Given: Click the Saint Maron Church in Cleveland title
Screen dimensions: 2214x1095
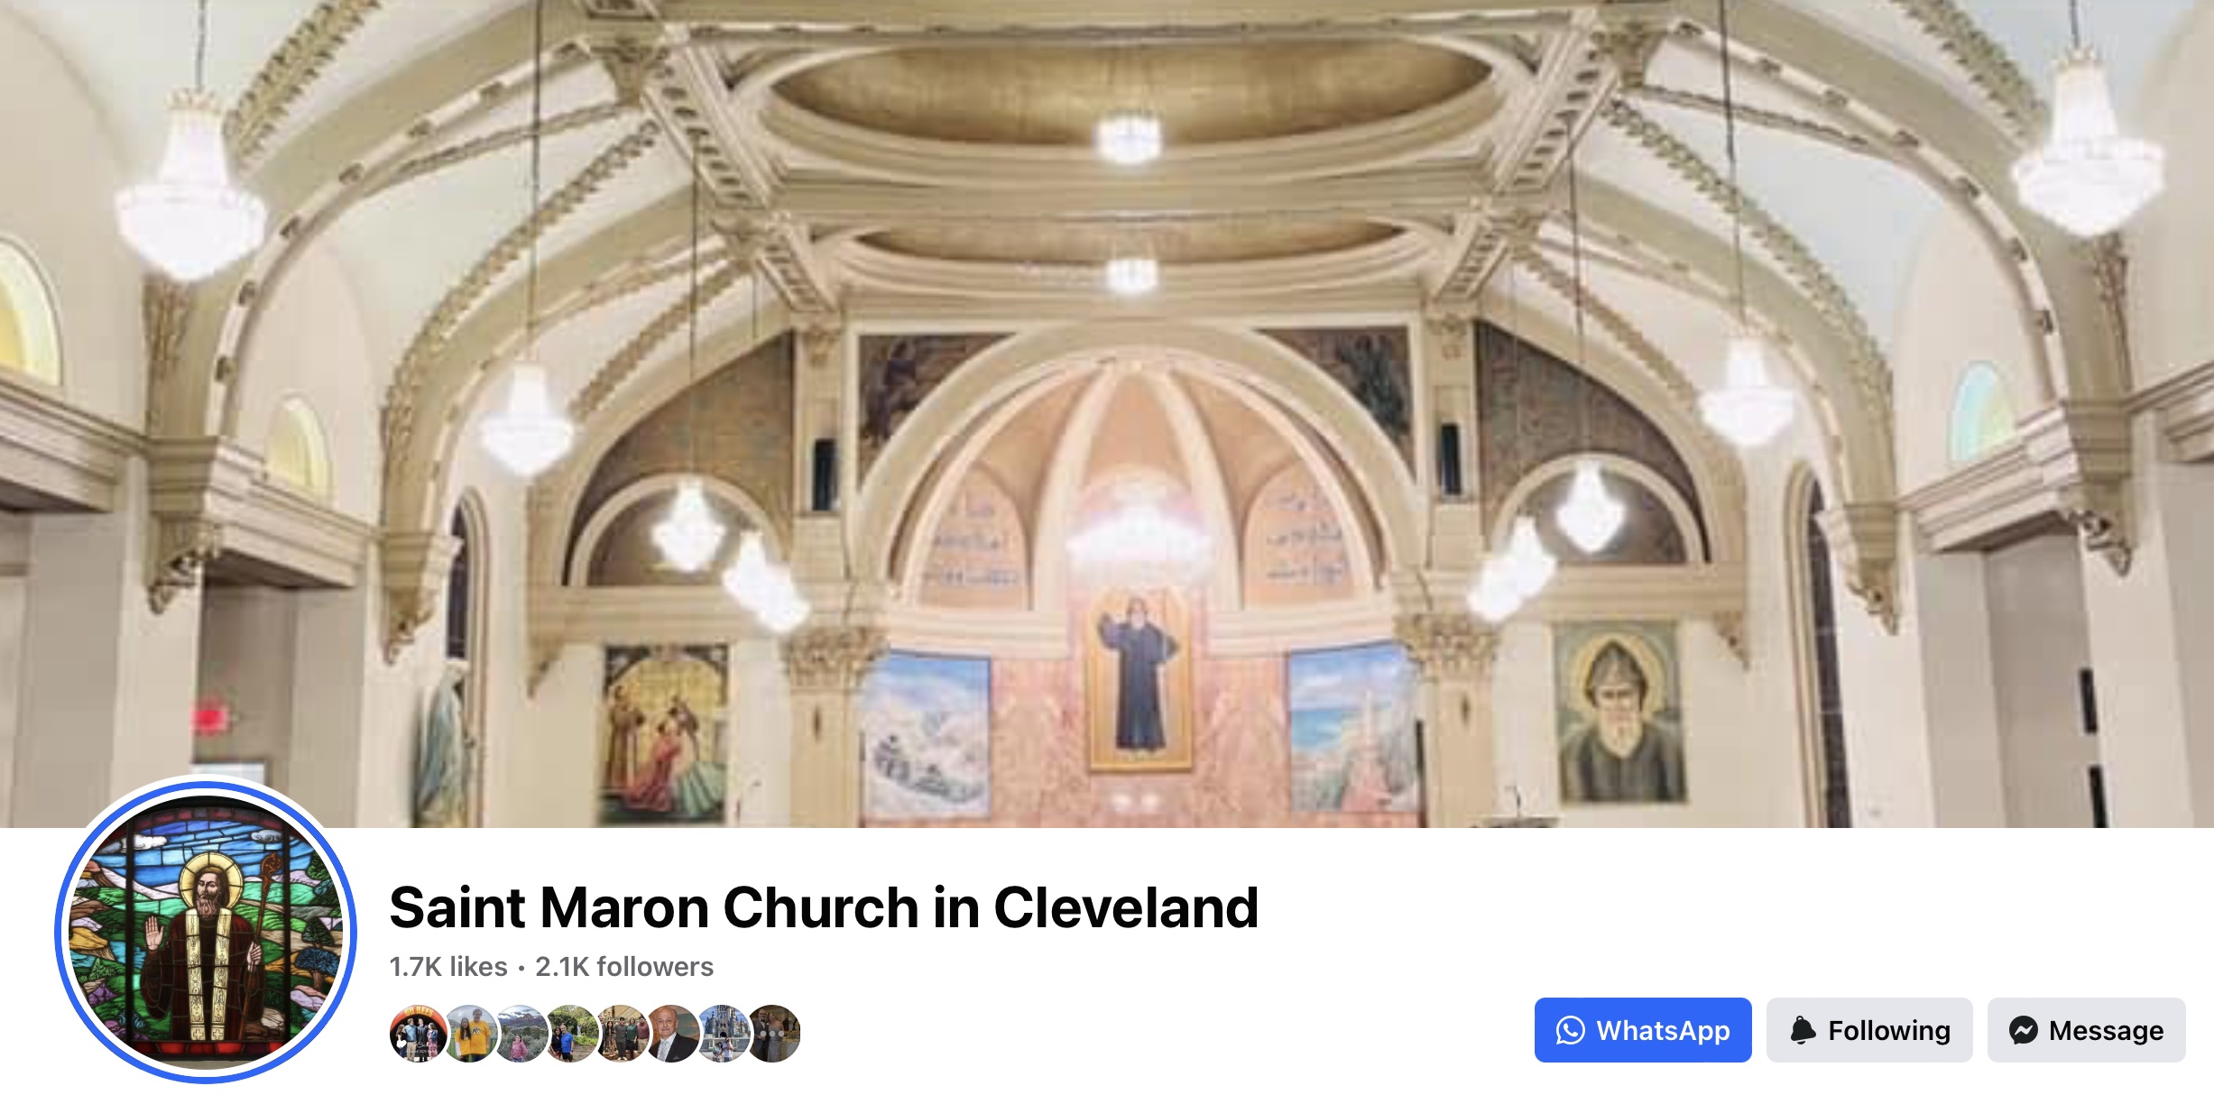Looking at the screenshot, I should click(824, 906).
